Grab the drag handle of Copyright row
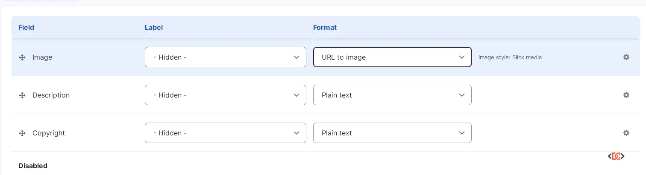 coord(22,133)
